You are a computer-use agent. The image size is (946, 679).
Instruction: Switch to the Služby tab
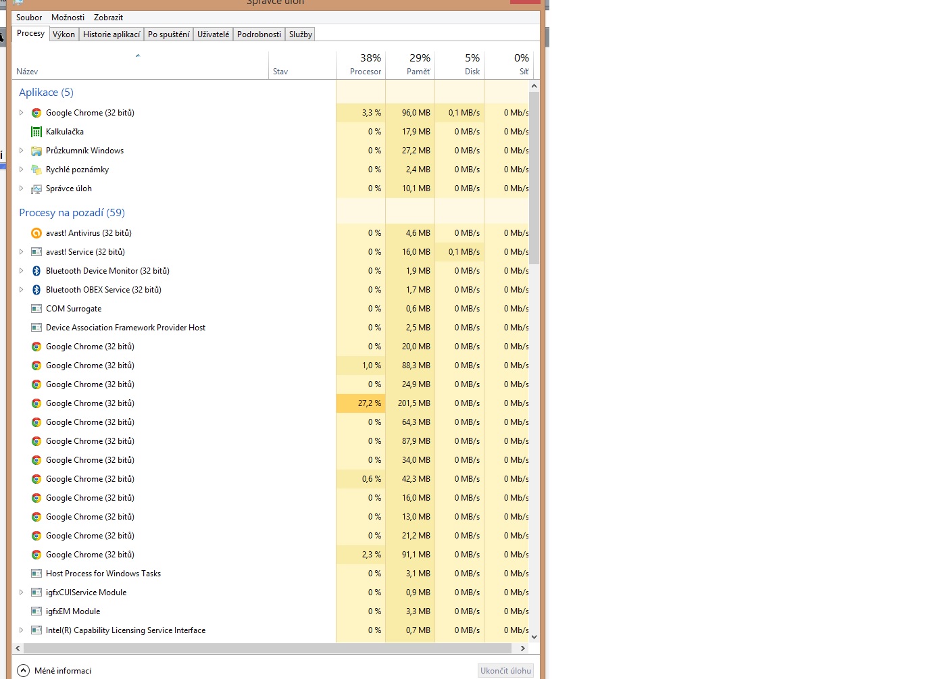point(301,34)
